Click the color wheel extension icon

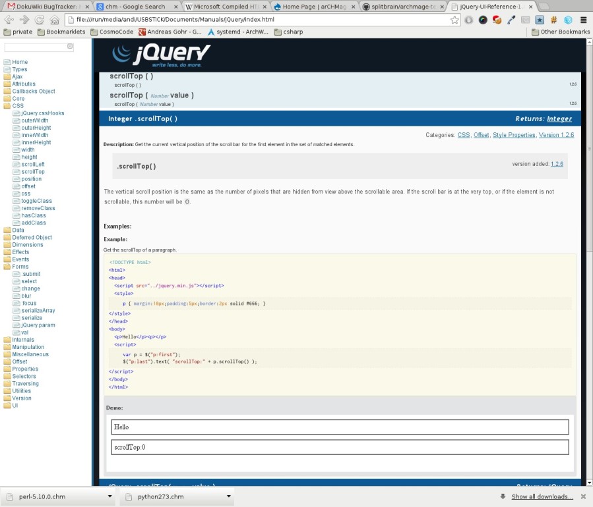tap(483, 20)
